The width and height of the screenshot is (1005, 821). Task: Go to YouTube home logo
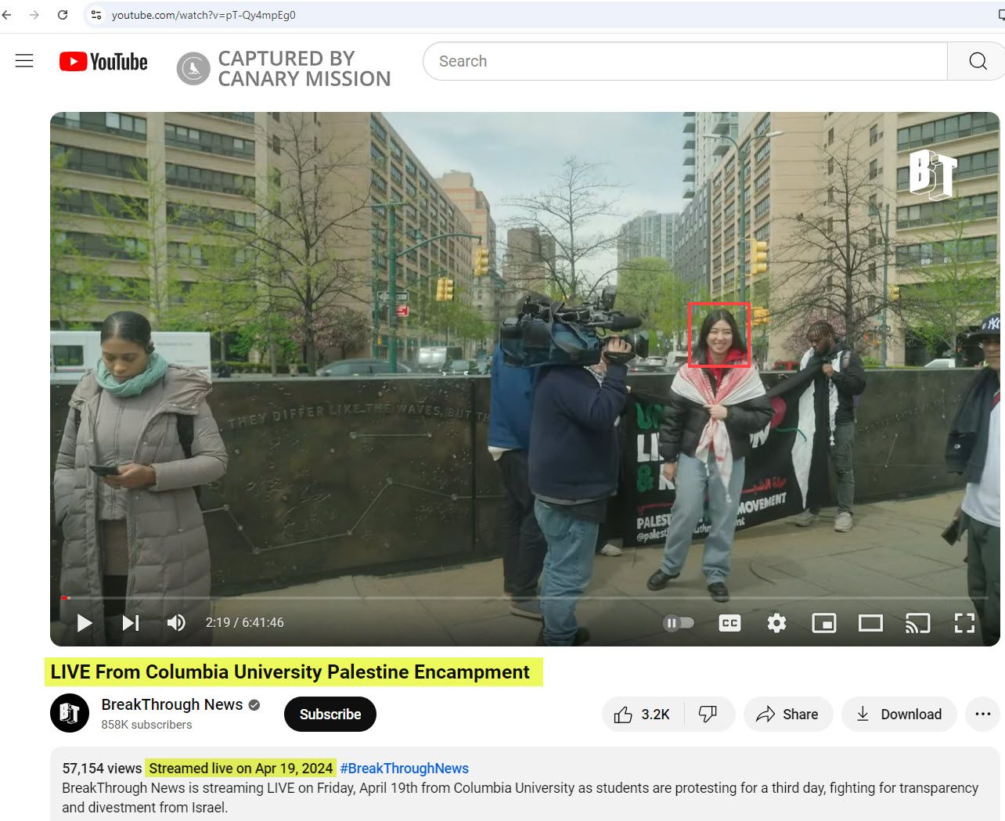click(x=103, y=62)
